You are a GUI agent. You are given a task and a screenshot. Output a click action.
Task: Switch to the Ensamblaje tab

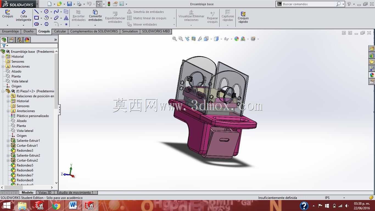pyautogui.click(x=10, y=31)
